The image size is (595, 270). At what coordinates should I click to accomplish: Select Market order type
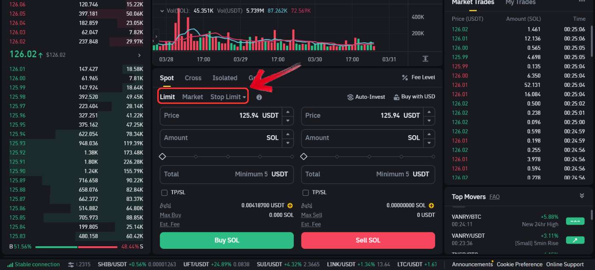(x=193, y=97)
